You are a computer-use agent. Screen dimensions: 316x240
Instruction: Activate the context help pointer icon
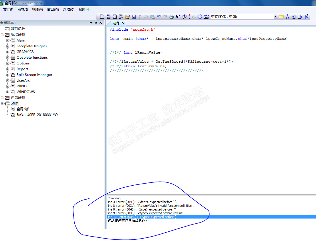tap(178, 17)
